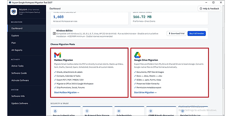Open the Software Guide sidebar item
Viewport: 232px width, 116px height.
26,73
